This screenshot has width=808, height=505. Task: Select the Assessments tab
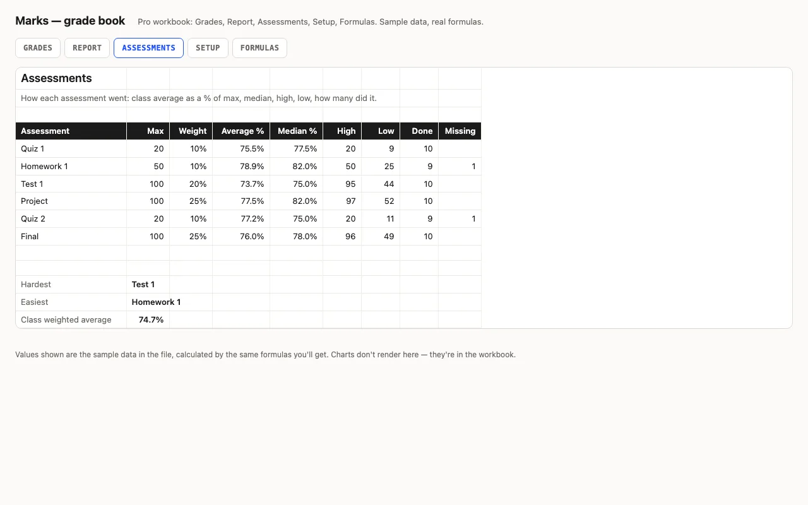[x=148, y=48]
